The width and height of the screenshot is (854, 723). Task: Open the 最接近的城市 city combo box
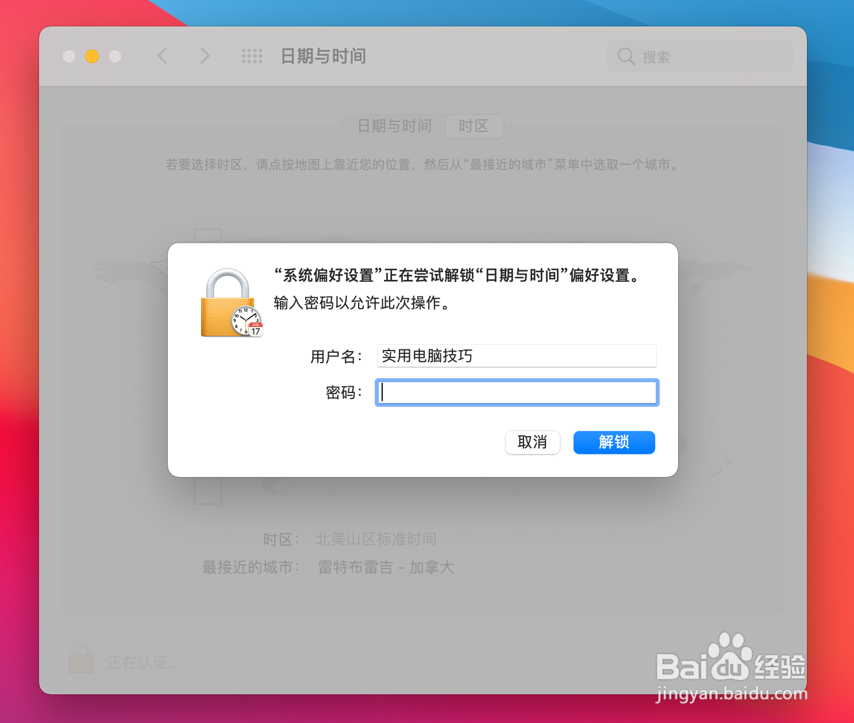[x=386, y=567]
